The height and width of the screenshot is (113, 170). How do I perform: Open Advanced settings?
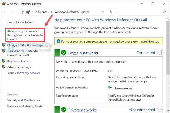pyautogui.click(x=19, y=67)
